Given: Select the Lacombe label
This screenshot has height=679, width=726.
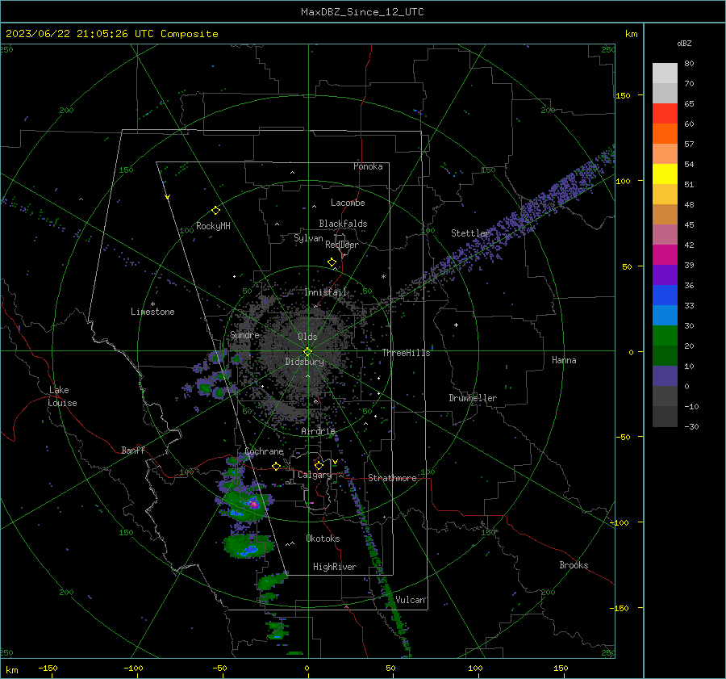Looking at the screenshot, I should [x=348, y=203].
